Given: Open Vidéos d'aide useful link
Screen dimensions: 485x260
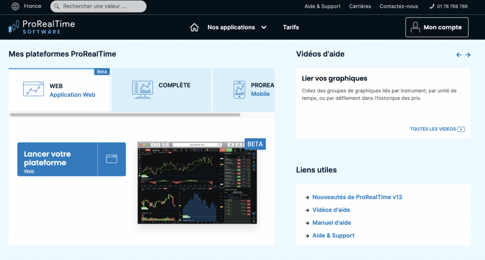Looking at the screenshot, I should point(331,210).
